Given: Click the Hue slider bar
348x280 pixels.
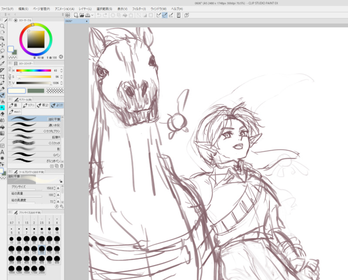Looking at the screenshot, I should [34, 71].
